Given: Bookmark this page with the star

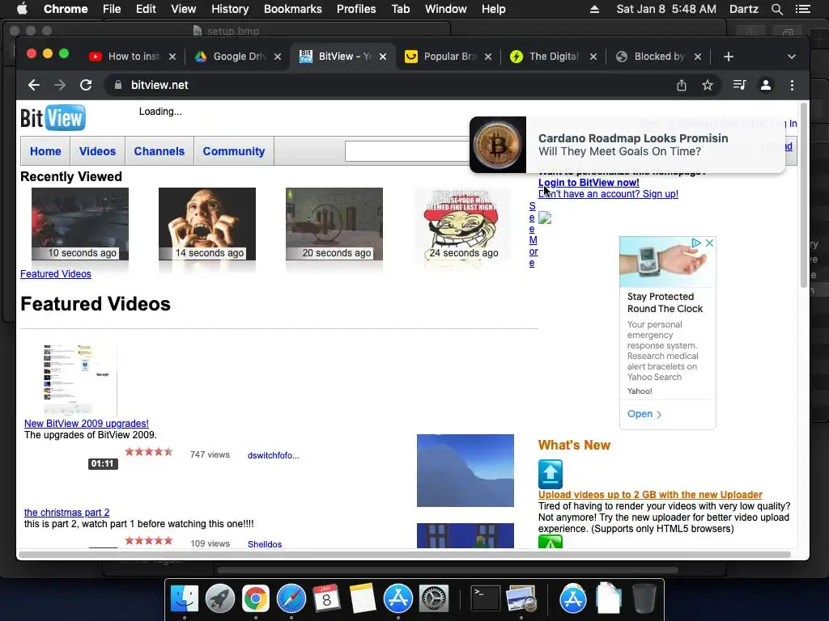Looking at the screenshot, I should pos(708,85).
